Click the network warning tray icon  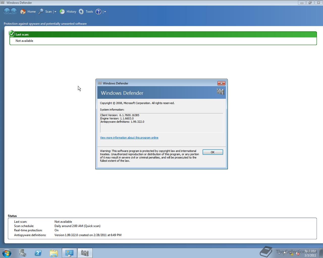click(x=291, y=253)
